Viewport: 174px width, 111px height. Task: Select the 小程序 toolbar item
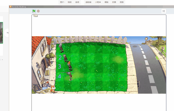tap(98, 2)
